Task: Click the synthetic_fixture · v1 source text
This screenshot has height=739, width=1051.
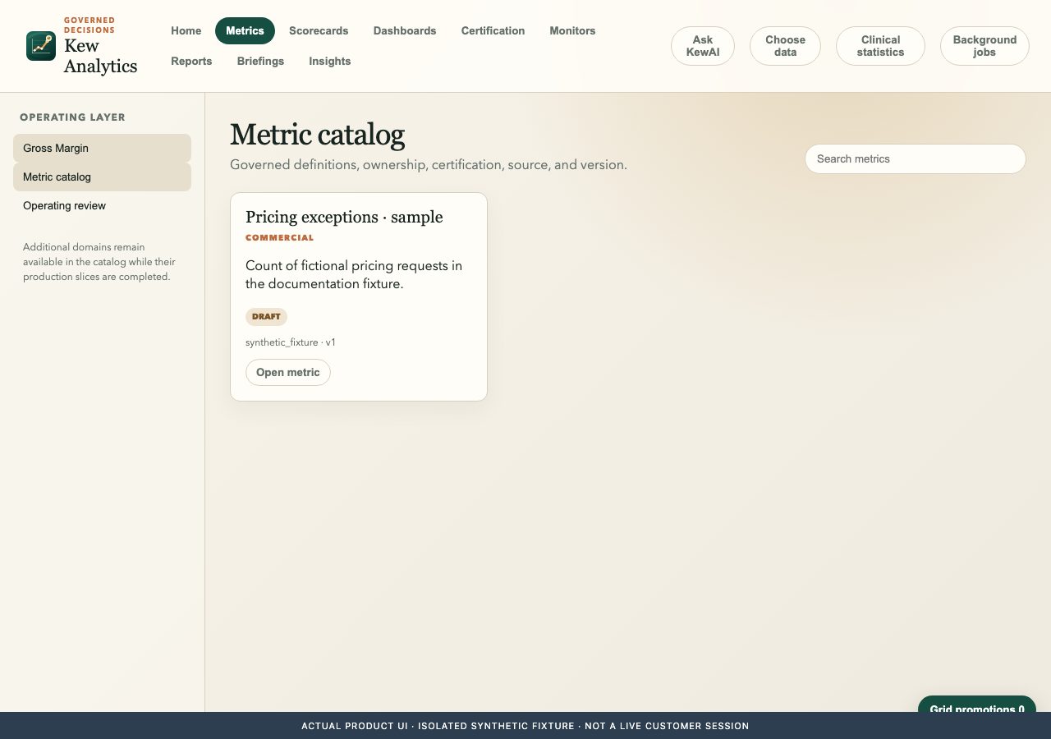Action: pyautogui.click(x=291, y=342)
